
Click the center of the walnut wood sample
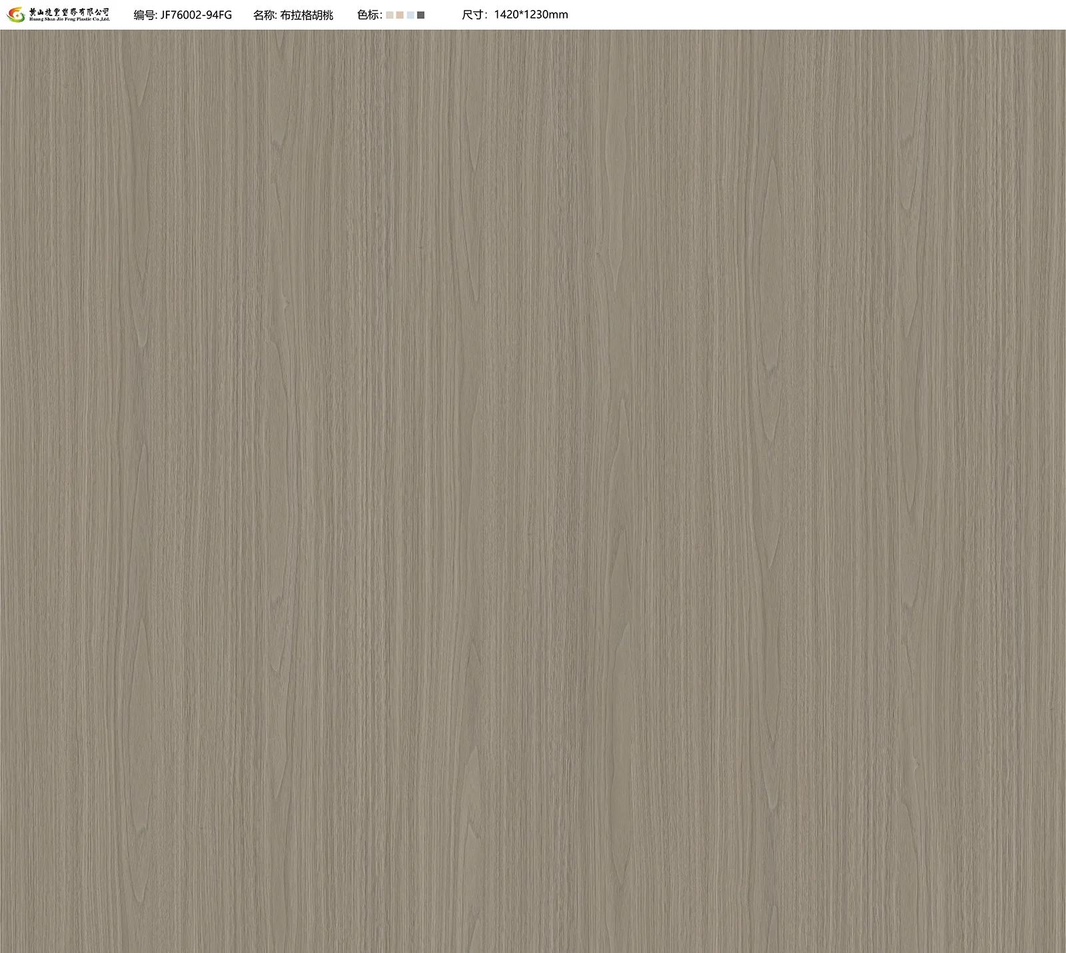coord(533,491)
